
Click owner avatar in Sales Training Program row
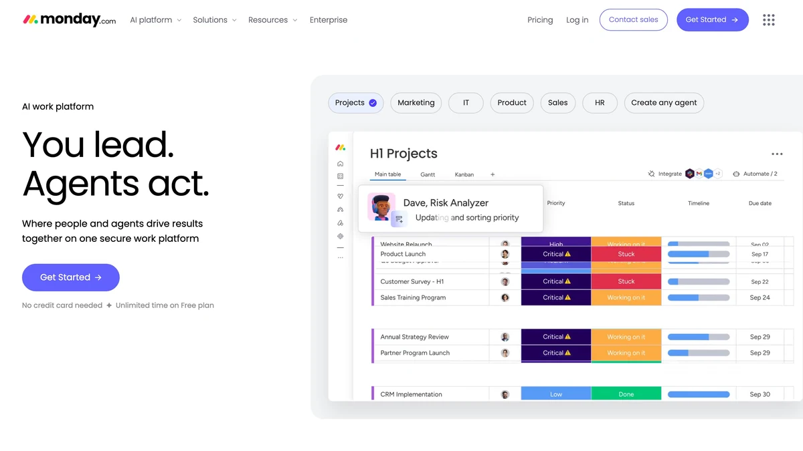(x=505, y=297)
